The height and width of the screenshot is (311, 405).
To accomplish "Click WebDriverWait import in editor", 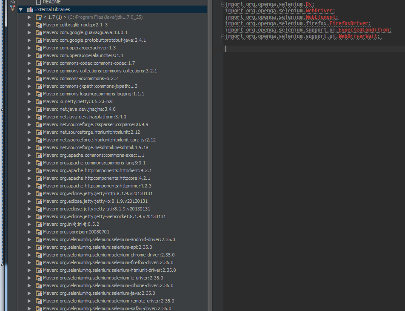I will pos(303,37).
